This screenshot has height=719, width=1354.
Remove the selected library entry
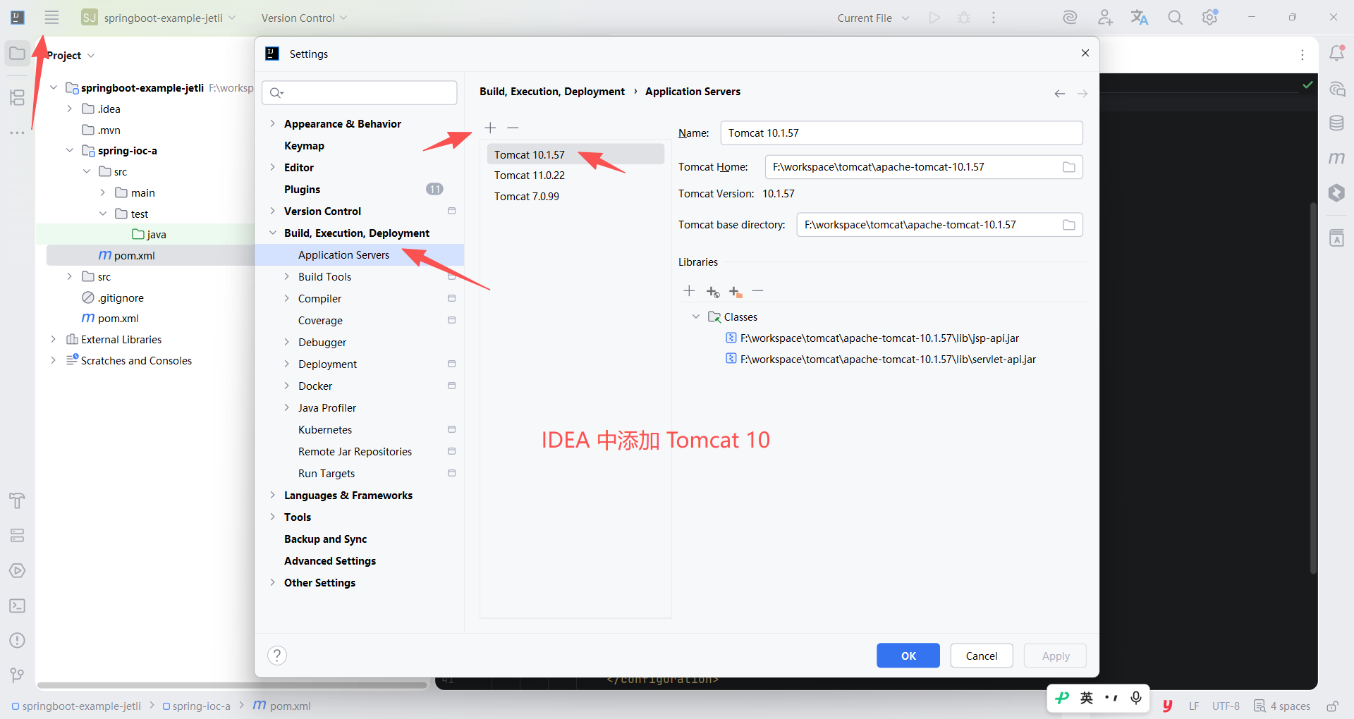757,291
